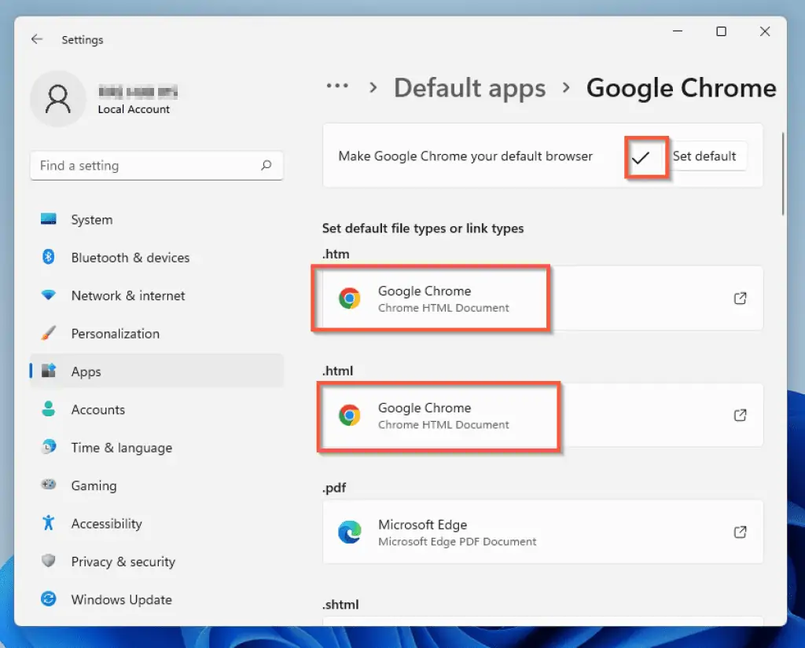The height and width of the screenshot is (648, 805).
Task: Click the Local Account profile label
Action: pyautogui.click(x=134, y=109)
